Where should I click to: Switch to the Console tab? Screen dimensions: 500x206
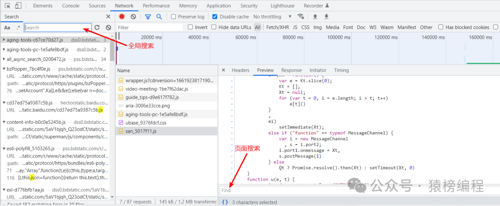click(71, 6)
